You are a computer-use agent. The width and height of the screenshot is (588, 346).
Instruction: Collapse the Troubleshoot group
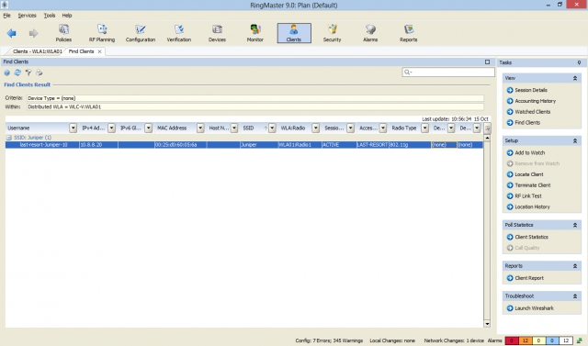pos(574,296)
